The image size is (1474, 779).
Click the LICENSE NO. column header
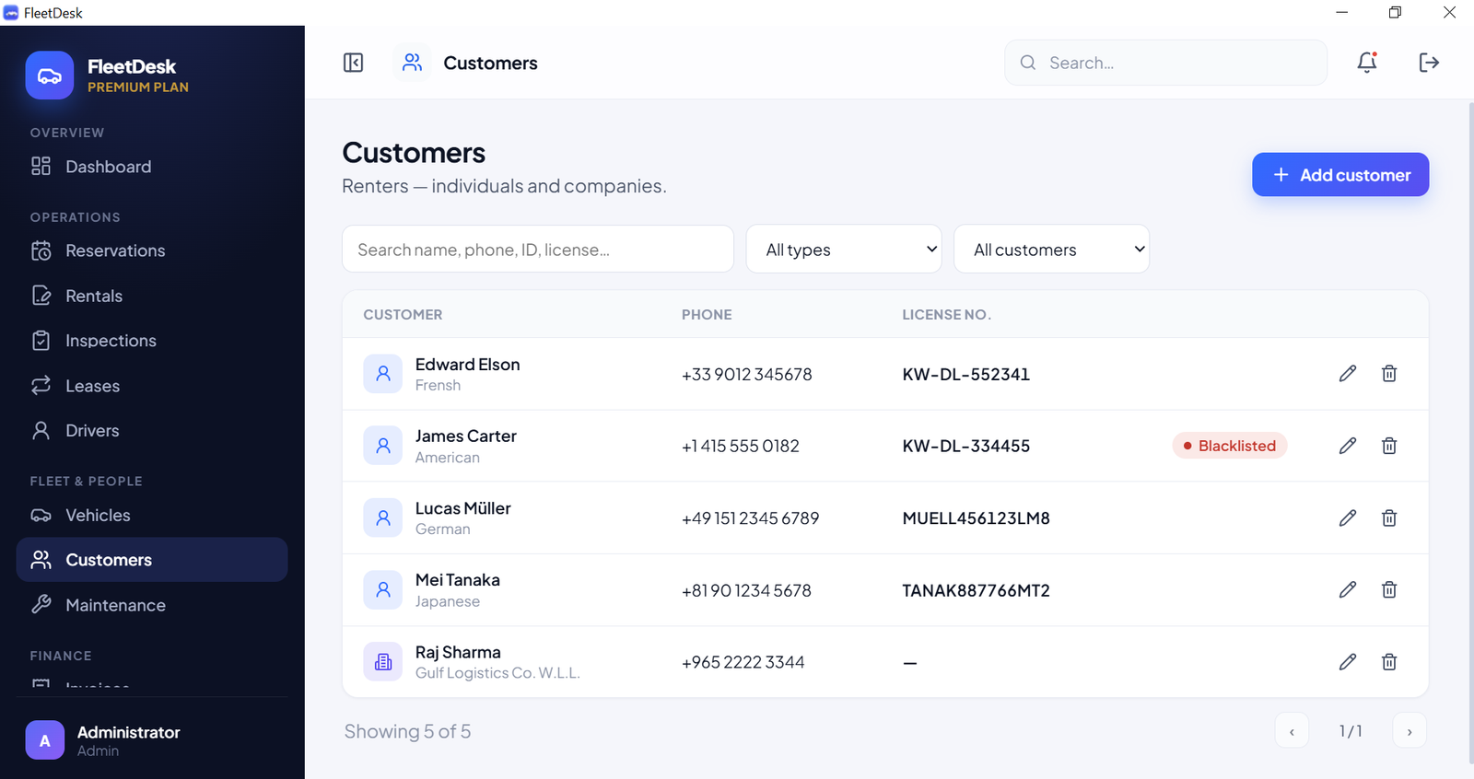pos(946,315)
